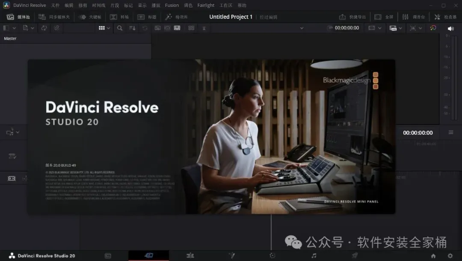This screenshot has height=261, width=462.
Task: Toggle the 调音台 mixer panel
Action: click(413, 17)
